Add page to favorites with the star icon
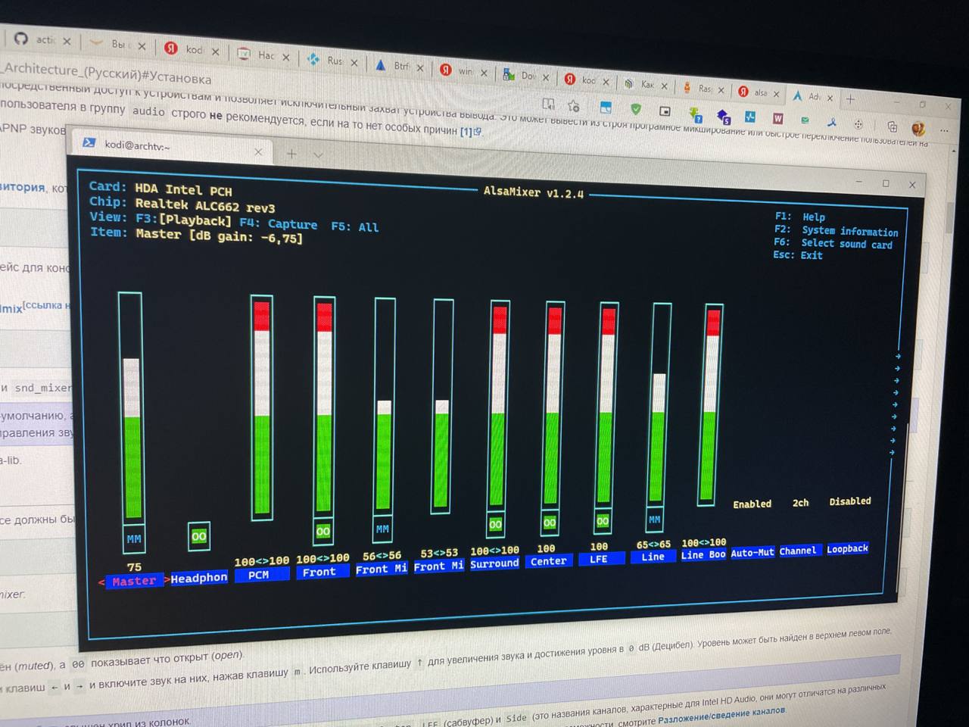Image resolution: width=969 pixels, height=727 pixels. pyautogui.click(x=573, y=106)
